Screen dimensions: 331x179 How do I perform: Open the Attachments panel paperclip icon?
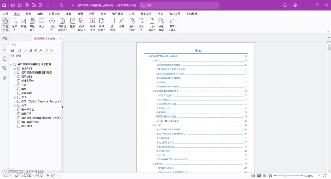click(4, 78)
